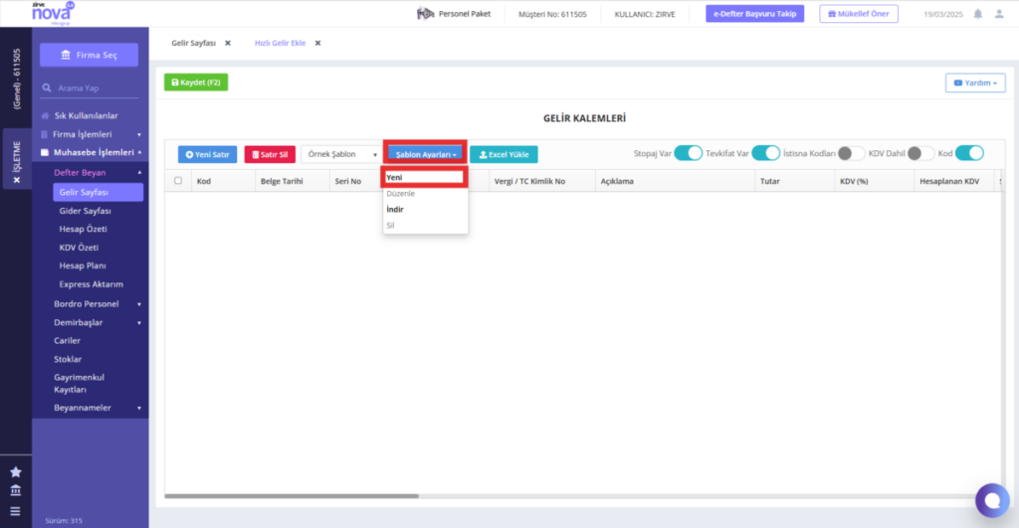This screenshot has height=528, width=1019.
Task: Close the İşletme side panel X
Action: point(17,180)
